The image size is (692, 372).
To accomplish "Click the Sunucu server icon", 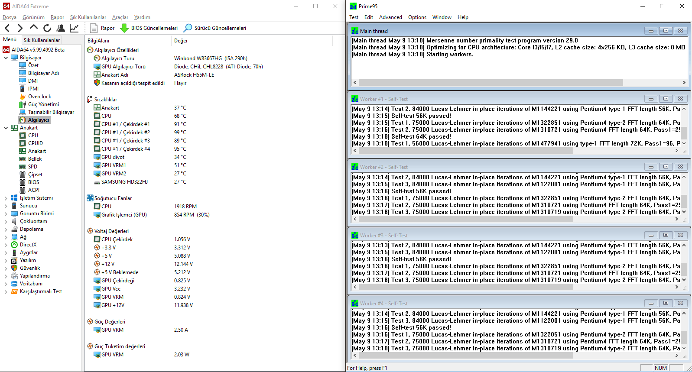I will coord(14,206).
